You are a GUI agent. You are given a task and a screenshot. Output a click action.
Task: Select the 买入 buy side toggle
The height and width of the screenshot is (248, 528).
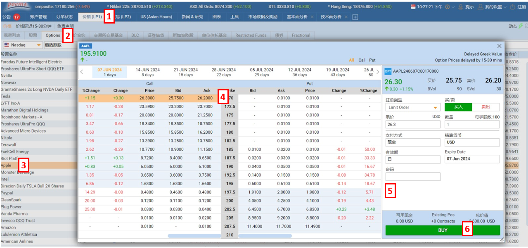point(458,107)
